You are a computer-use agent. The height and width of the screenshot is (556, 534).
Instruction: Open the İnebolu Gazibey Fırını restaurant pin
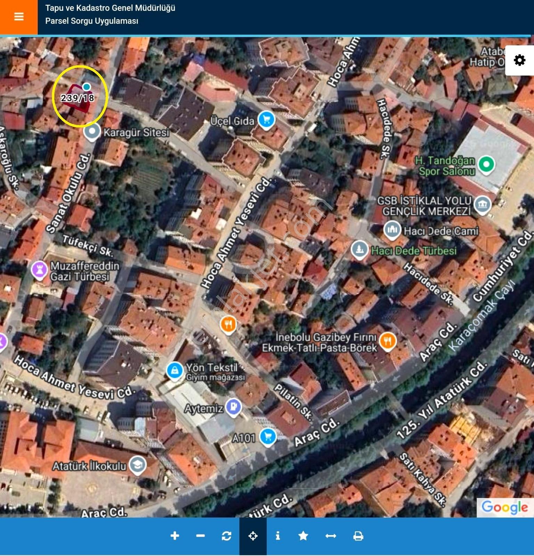click(x=388, y=341)
